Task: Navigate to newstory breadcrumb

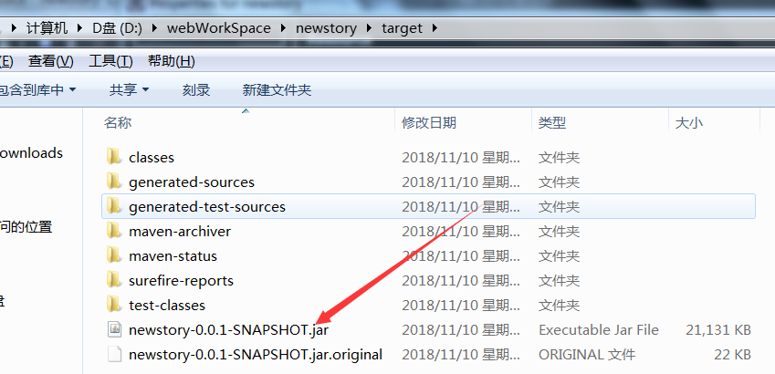Action: click(326, 28)
